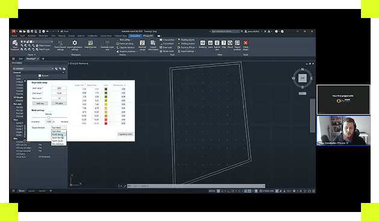Viewport: 379px width, 221px height.
Task: Click the AutoCAD application logo button
Action: (14, 31)
